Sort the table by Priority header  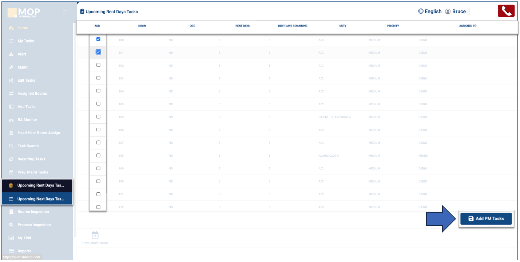pos(393,26)
